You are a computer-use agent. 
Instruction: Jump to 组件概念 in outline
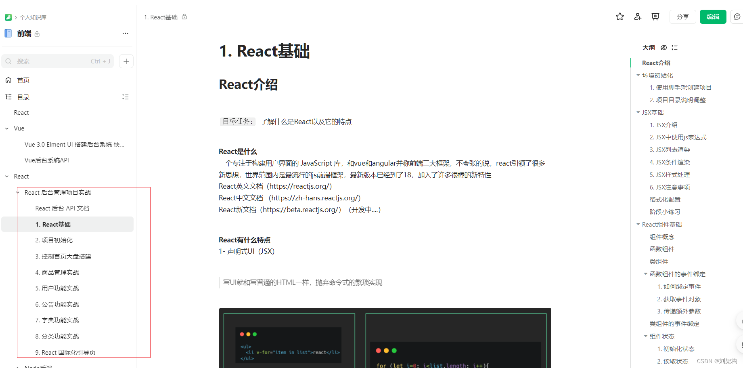(x=662, y=237)
